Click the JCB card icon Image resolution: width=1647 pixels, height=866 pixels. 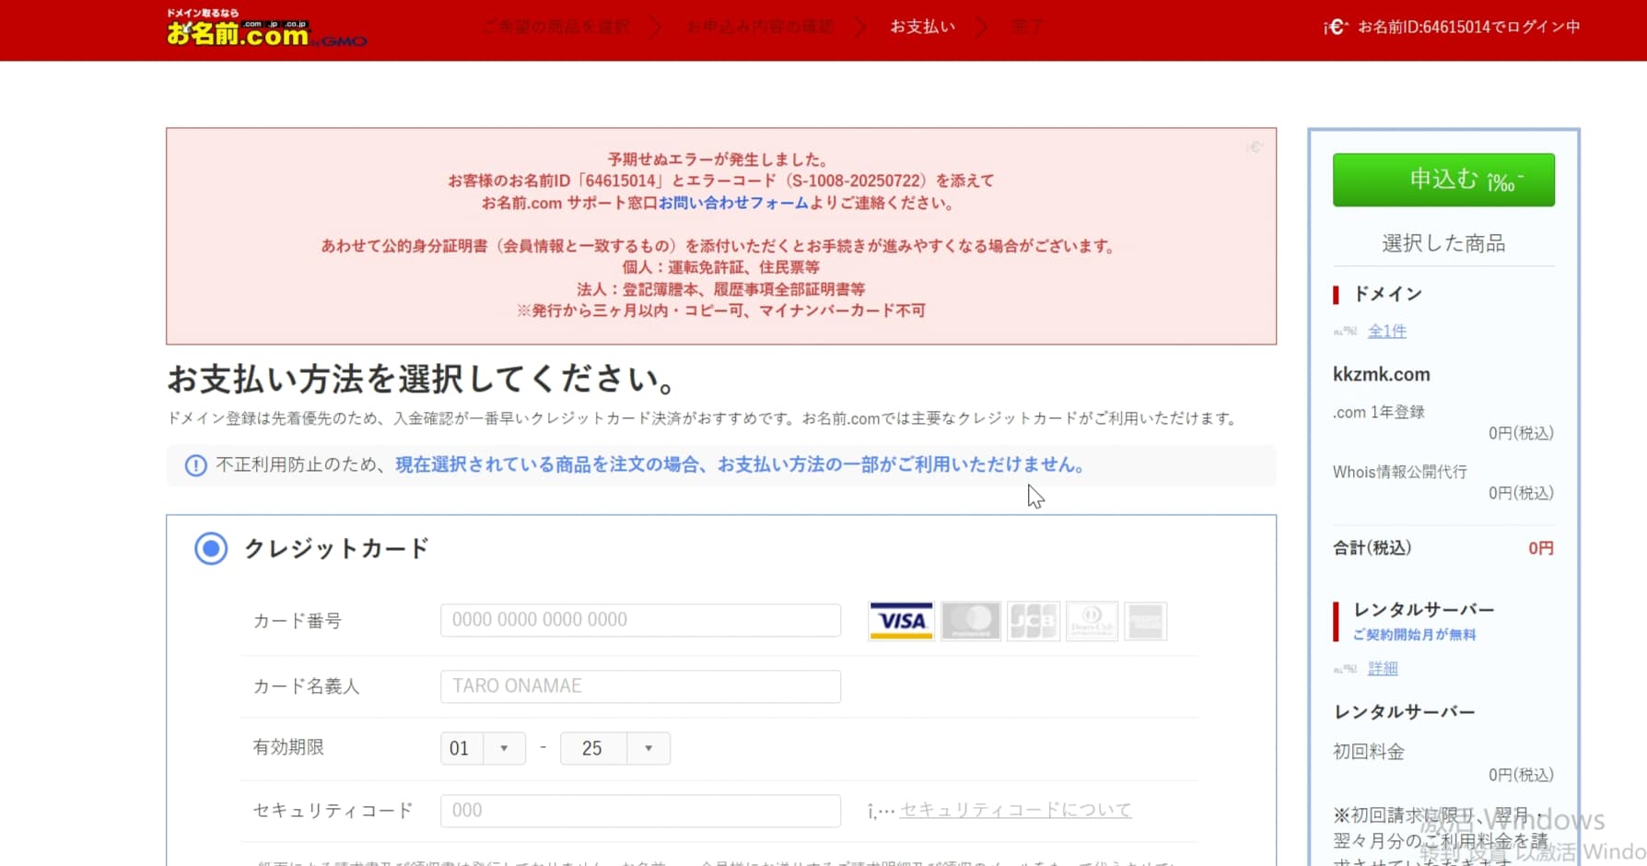tap(1033, 621)
